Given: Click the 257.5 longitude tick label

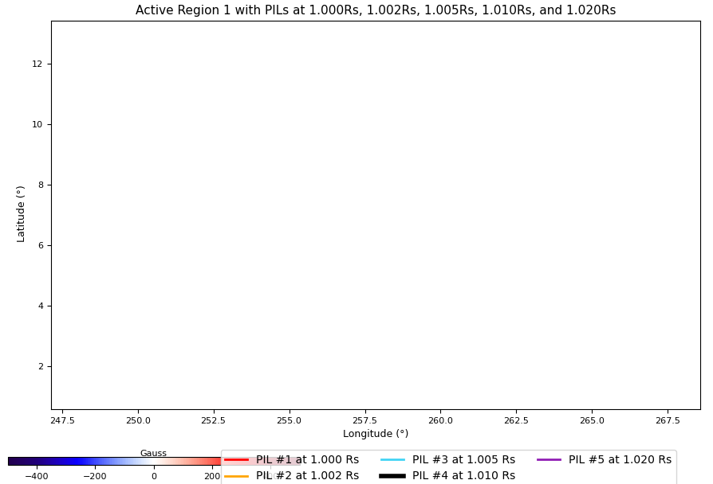Looking at the screenshot, I should [x=364, y=420].
